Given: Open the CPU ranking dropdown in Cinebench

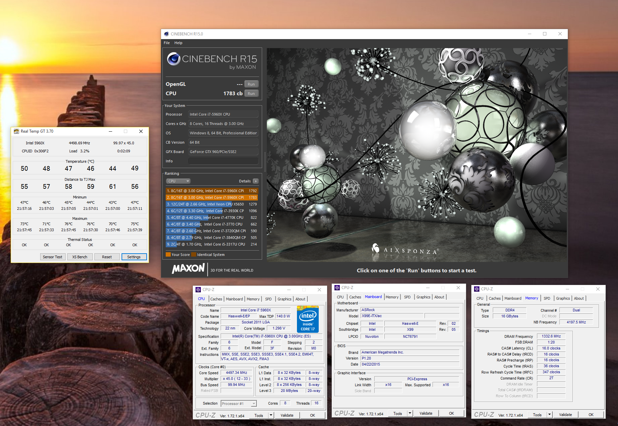Looking at the screenshot, I should click(x=178, y=181).
